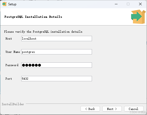Minimize the Setup window

tap(116, 4)
